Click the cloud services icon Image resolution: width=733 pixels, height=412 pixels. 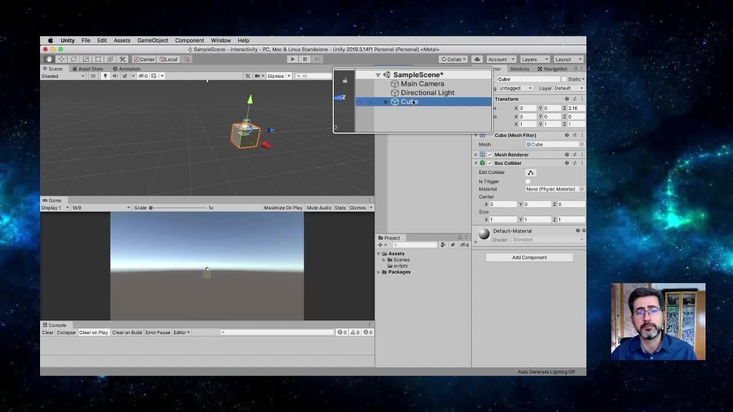(x=477, y=59)
